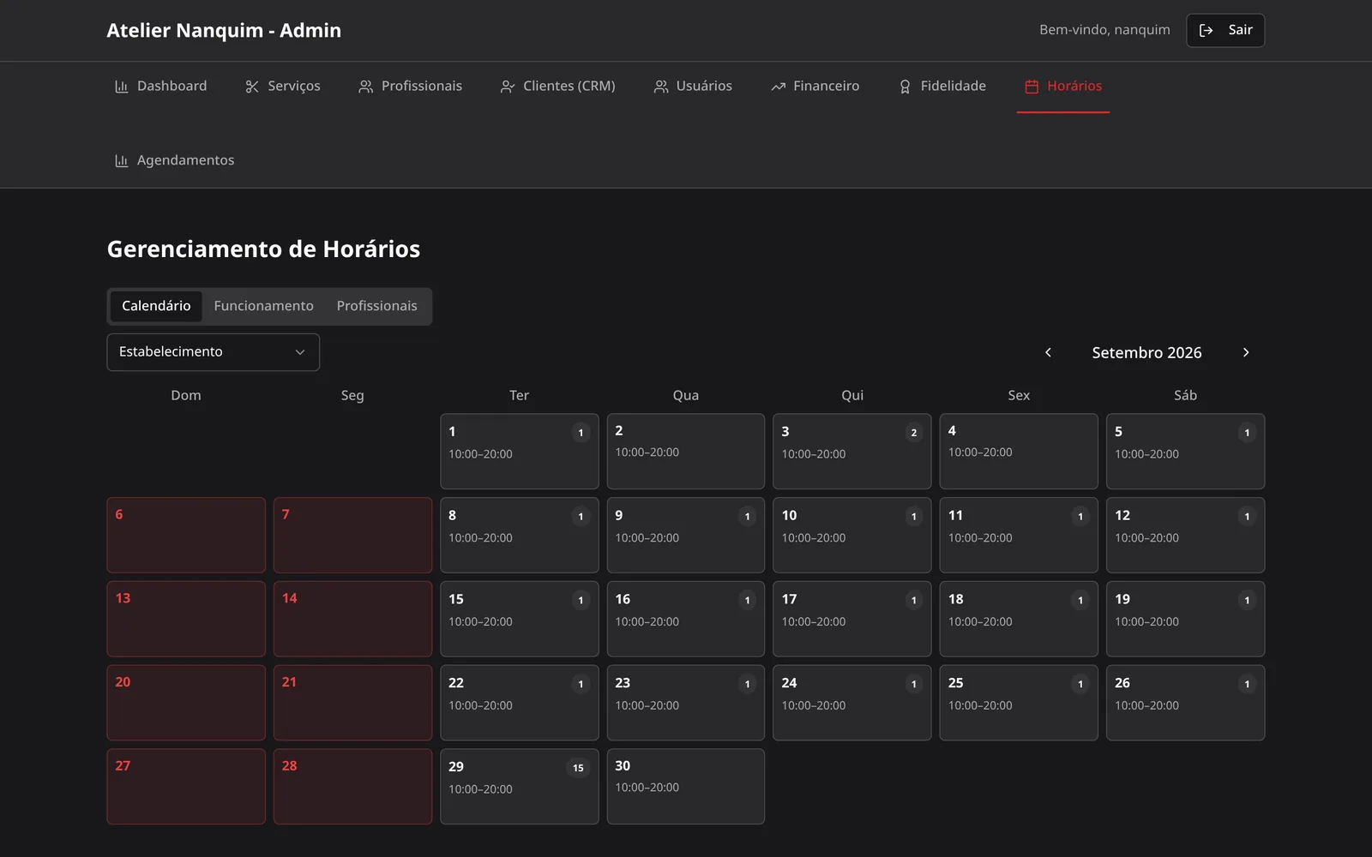Click the Financeiro trending-up icon
Viewport: 1372px width, 857px height.
click(778, 87)
